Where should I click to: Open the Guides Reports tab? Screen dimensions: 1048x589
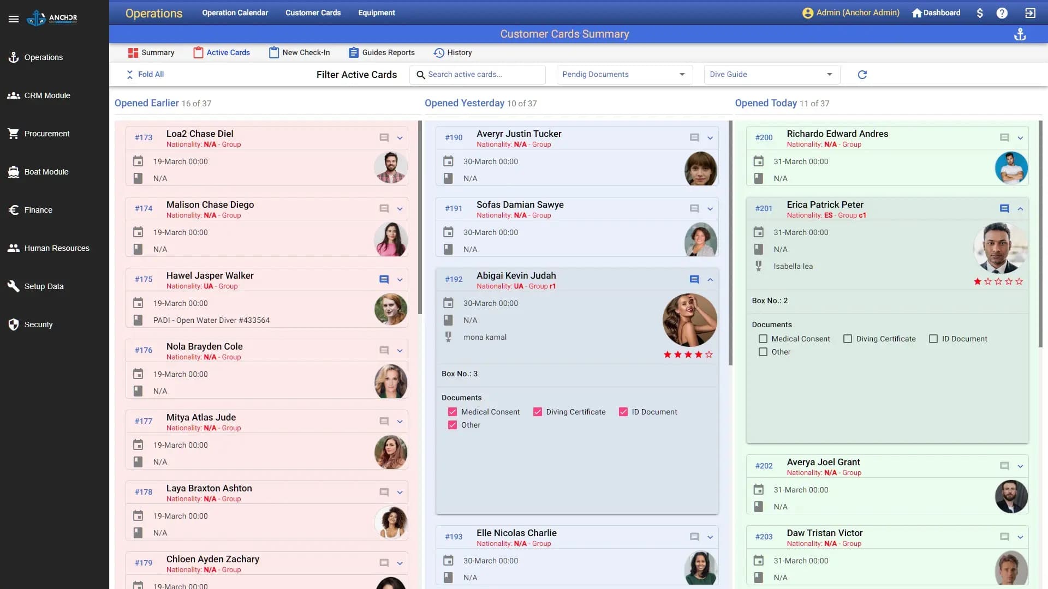(x=382, y=53)
